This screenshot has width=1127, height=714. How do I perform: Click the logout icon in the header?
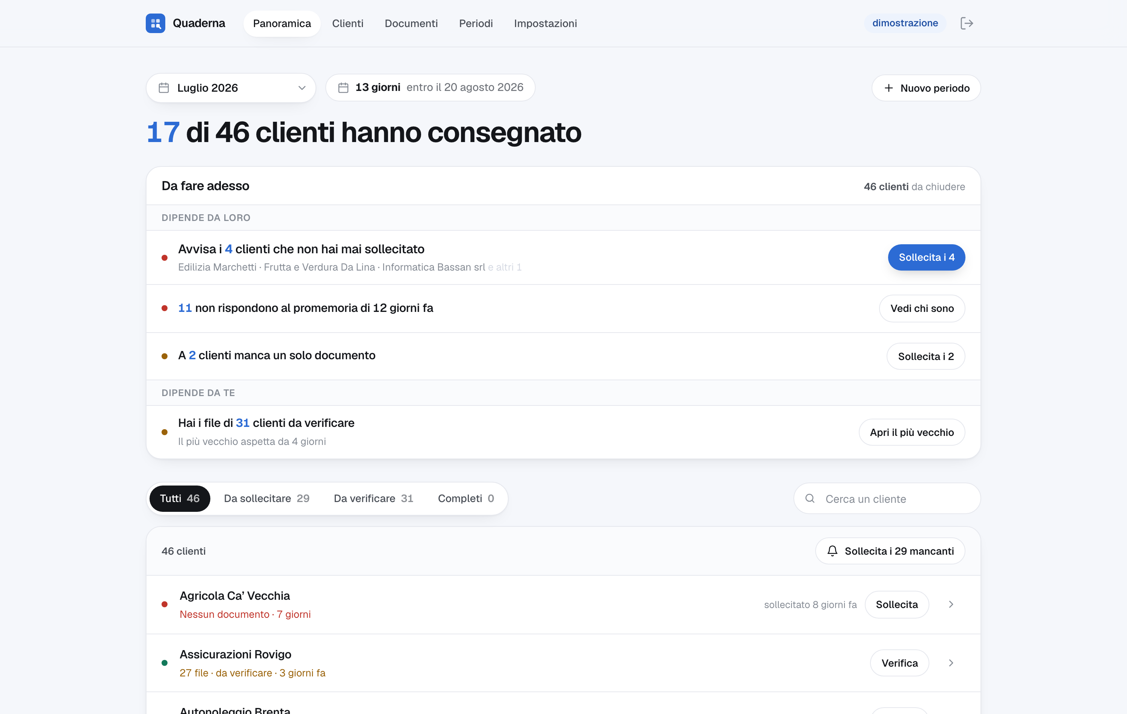967,23
